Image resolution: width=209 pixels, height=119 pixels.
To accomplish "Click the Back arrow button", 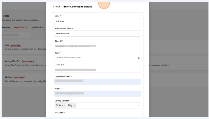I will tap(56, 7).
